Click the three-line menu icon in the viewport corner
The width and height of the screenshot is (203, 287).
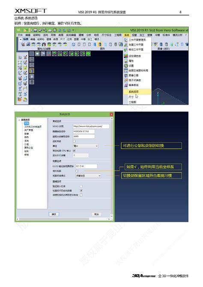[x=31, y=54]
